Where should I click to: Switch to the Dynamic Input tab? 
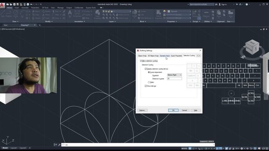(x=165, y=56)
